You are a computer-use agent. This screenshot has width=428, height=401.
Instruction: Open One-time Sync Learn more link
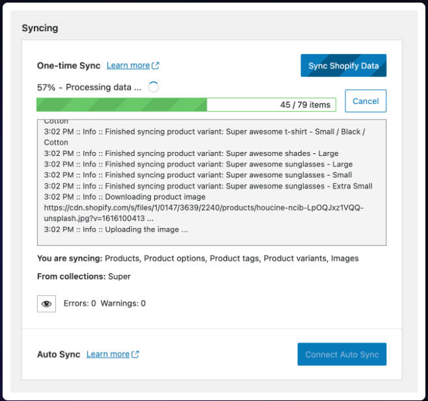pos(128,66)
